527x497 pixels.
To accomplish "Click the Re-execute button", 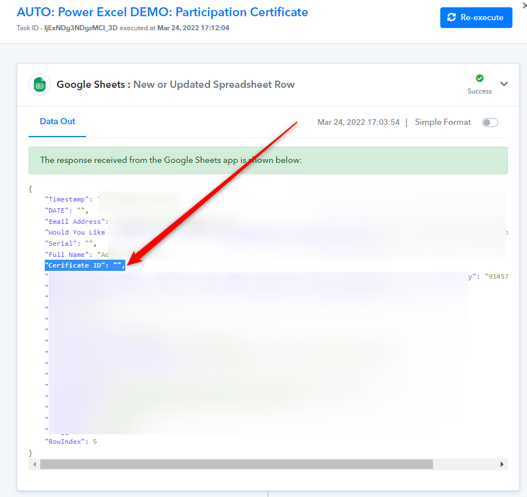I will click(x=476, y=17).
